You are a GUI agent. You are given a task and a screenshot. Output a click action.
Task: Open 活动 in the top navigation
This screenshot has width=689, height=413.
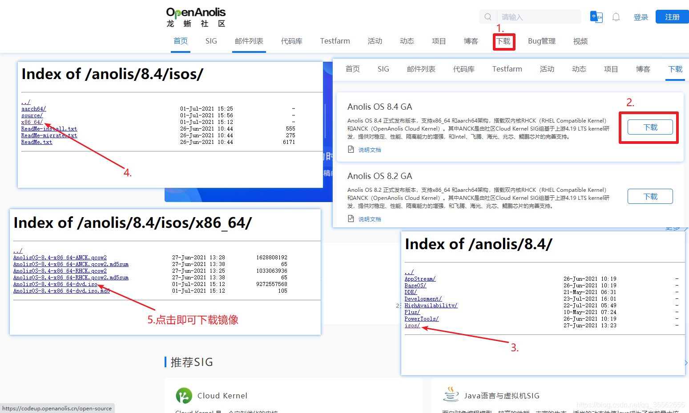coord(375,41)
